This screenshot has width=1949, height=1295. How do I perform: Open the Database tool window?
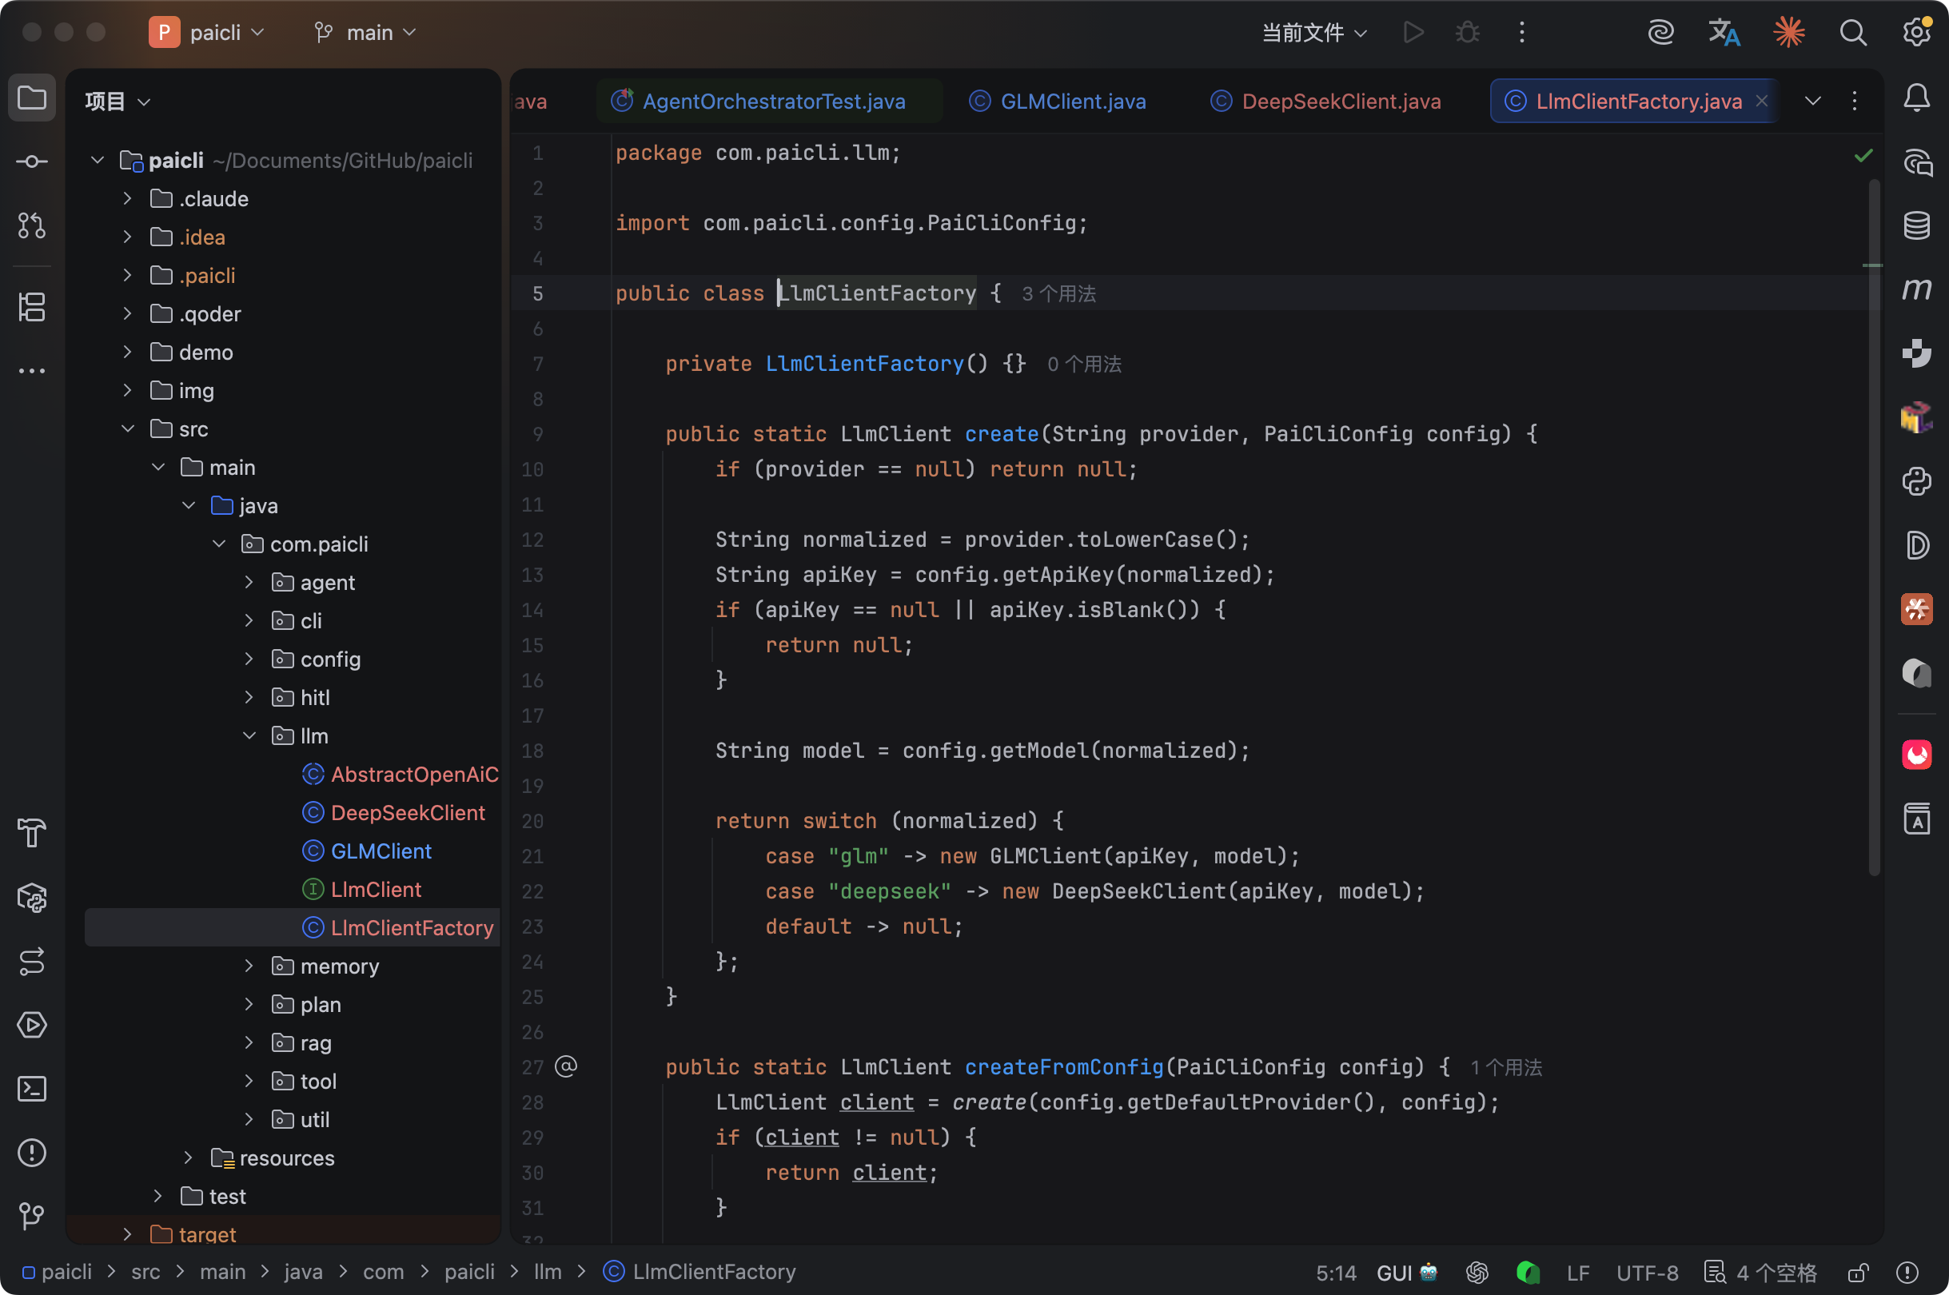[x=1916, y=225]
